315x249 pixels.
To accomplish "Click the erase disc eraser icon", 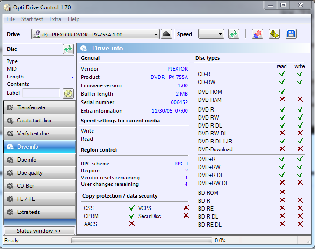I will click(x=258, y=34).
